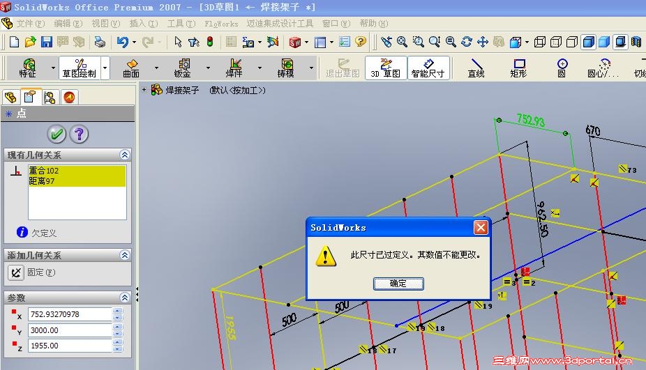Select the 直线 Line tool
Image resolution: width=646 pixels, height=370 pixels.
[476, 68]
